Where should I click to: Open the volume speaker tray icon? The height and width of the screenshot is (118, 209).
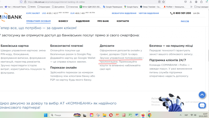(195, 115)
